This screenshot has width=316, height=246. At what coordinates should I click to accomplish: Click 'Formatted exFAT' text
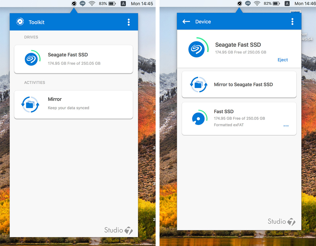pyautogui.click(x=229, y=125)
